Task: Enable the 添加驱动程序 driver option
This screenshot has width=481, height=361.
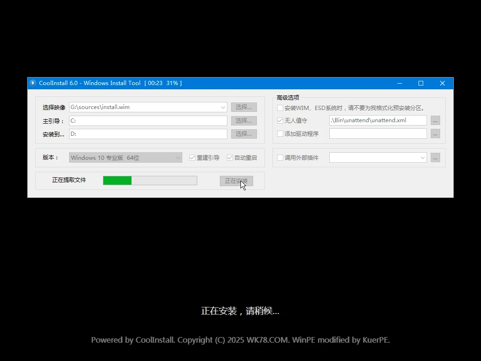Action: [x=280, y=133]
